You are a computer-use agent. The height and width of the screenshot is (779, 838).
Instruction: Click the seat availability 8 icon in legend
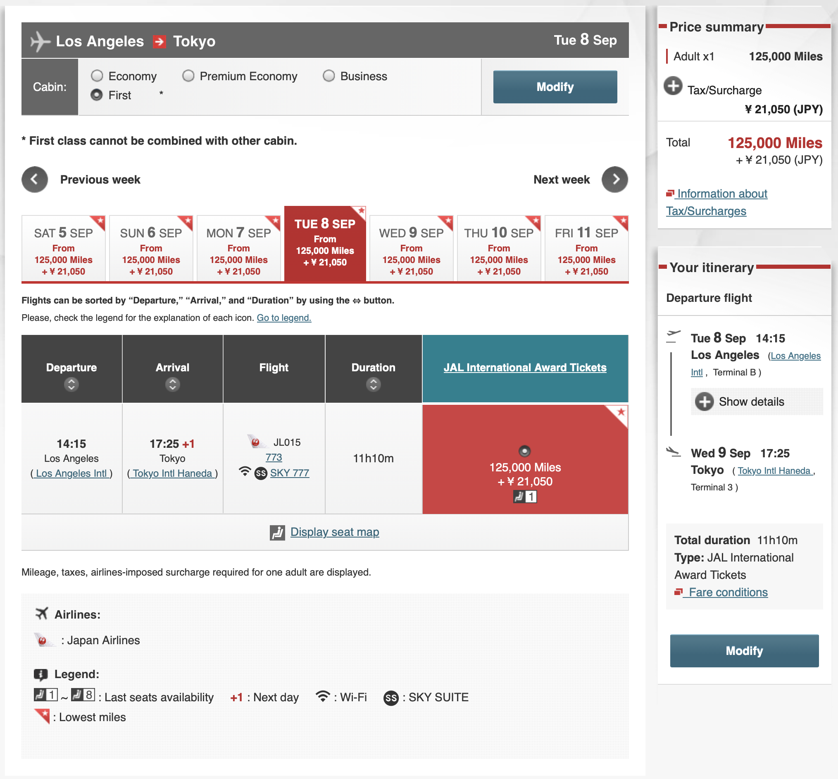click(83, 694)
